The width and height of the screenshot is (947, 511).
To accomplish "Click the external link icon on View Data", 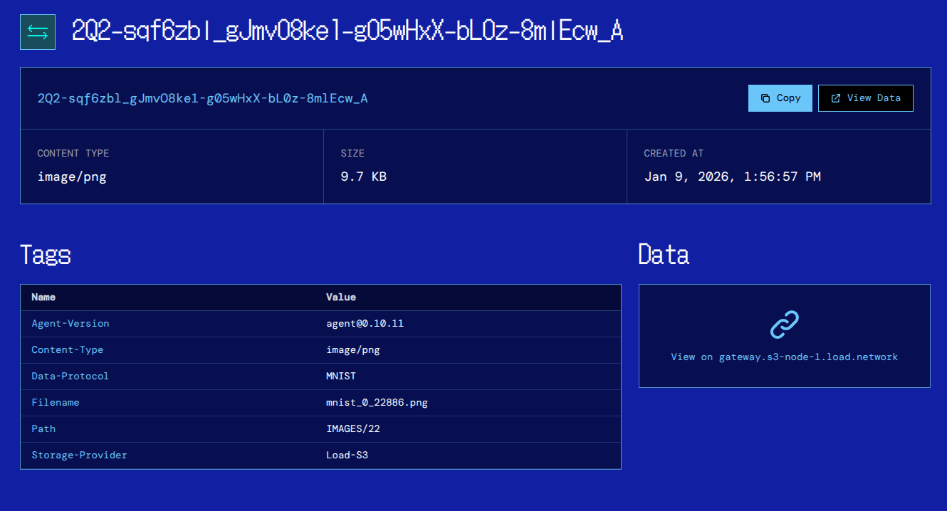I will [x=836, y=98].
